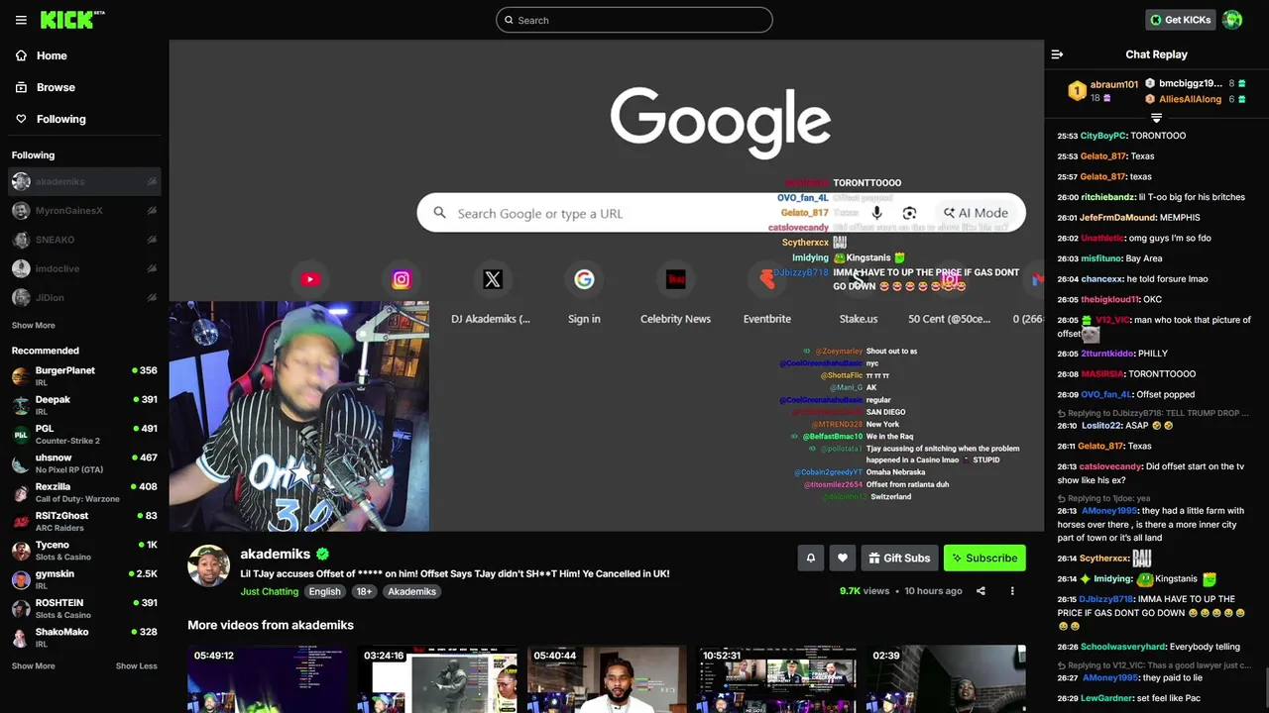Open the 03:24:16 video thumbnail

tap(437, 679)
